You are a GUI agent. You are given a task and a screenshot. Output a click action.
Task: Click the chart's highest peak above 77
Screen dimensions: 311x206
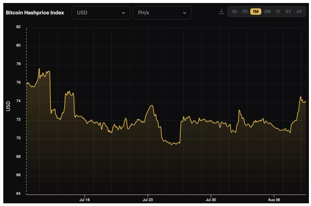[x=39, y=69]
